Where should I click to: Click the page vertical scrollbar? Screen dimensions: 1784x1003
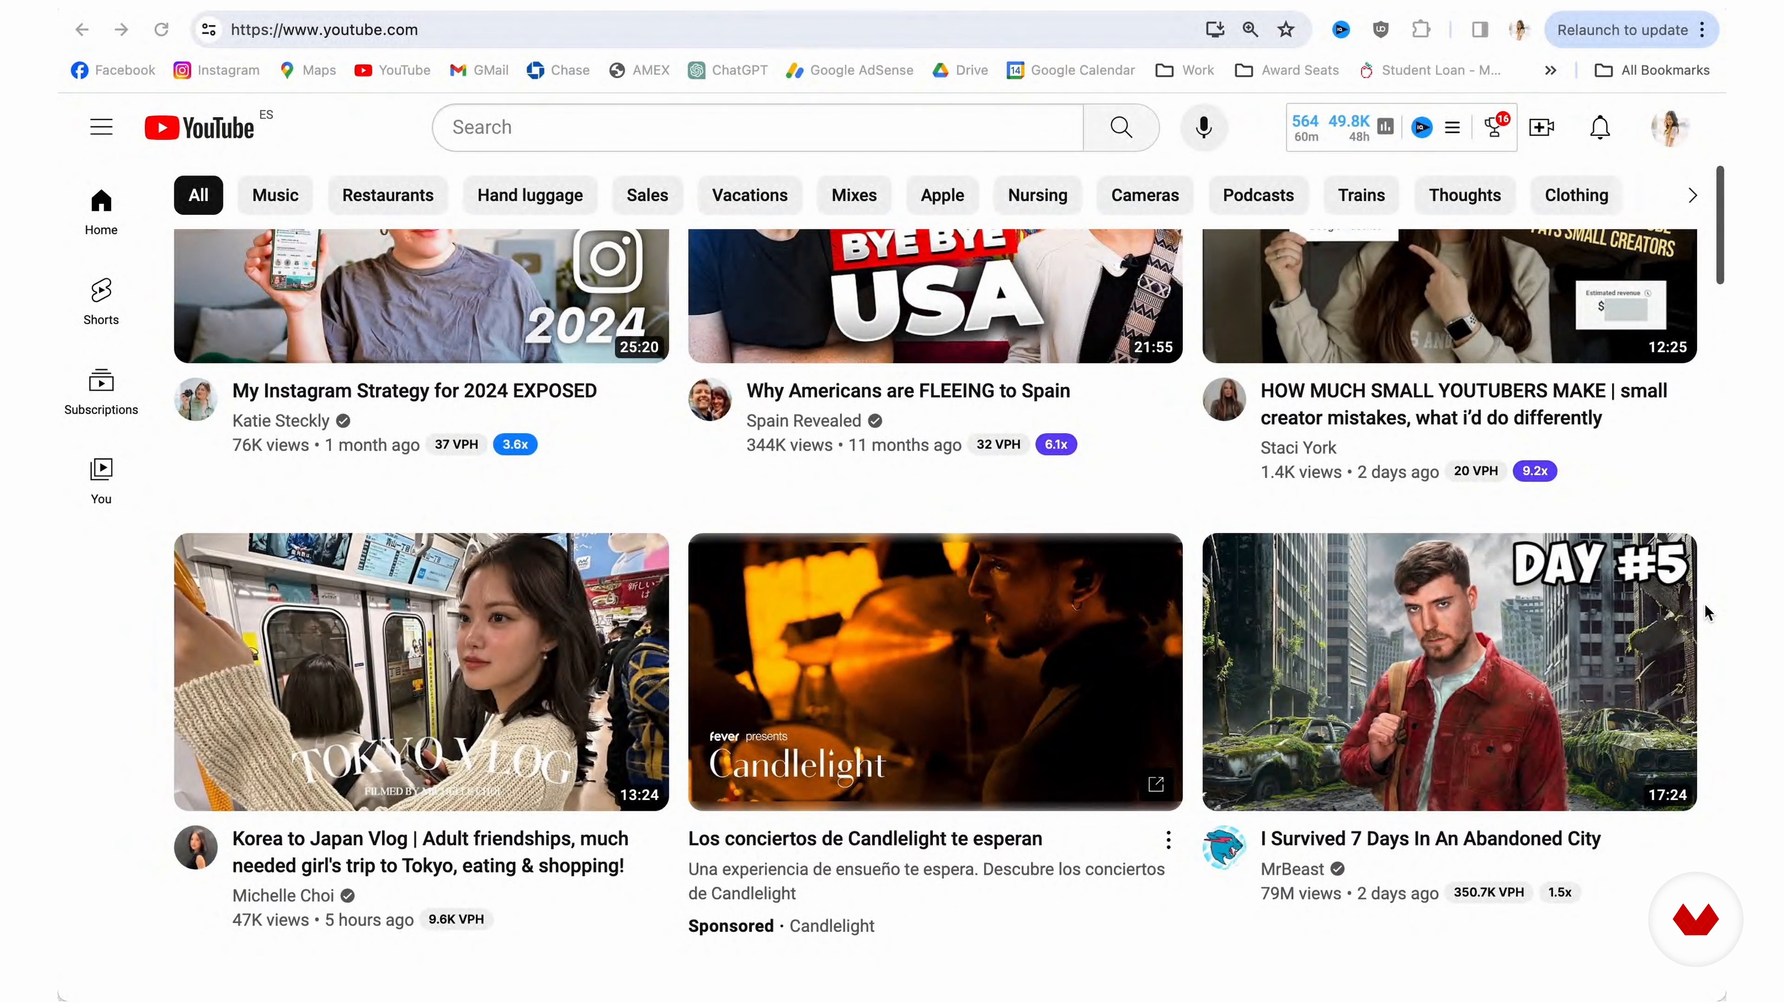pyautogui.click(x=1719, y=225)
